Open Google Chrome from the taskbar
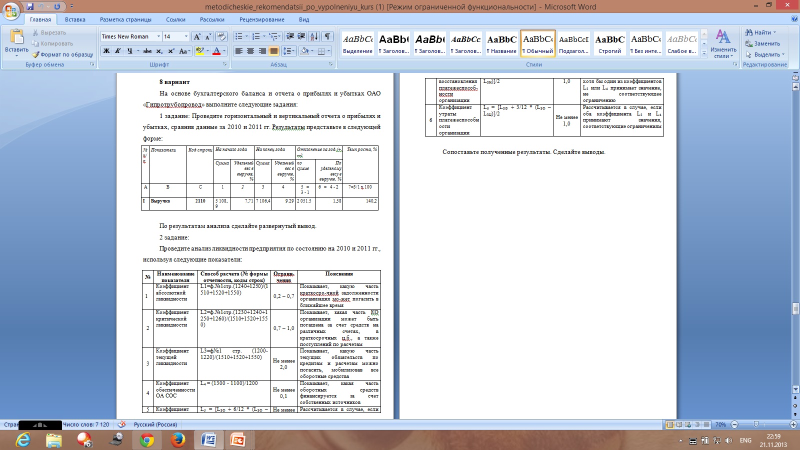The image size is (800, 450). click(x=147, y=440)
